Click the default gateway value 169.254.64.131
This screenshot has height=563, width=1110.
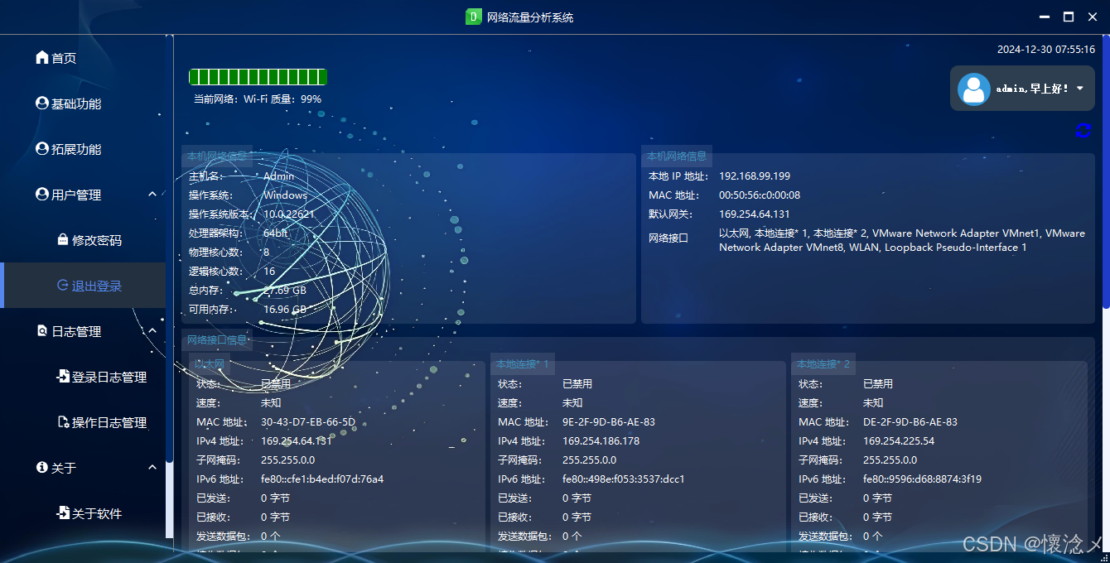coord(755,214)
